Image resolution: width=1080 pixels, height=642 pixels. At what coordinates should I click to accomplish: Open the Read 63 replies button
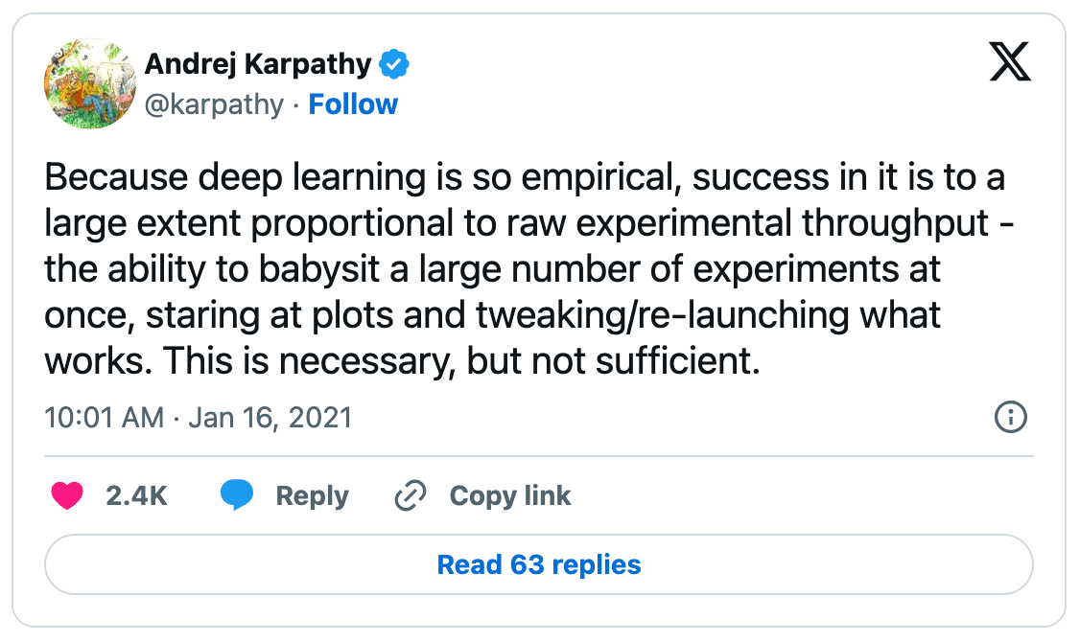[x=539, y=564]
